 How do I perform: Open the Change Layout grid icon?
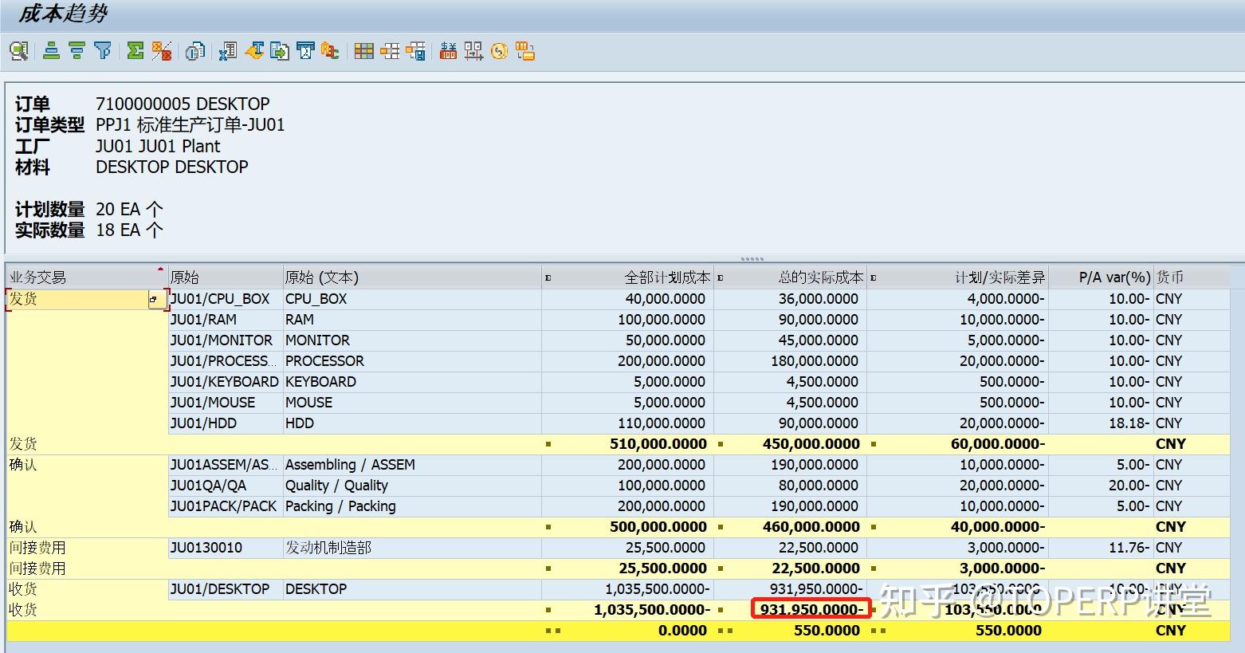363,52
